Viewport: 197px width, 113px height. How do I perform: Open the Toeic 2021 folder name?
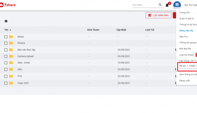[x=23, y=83]
